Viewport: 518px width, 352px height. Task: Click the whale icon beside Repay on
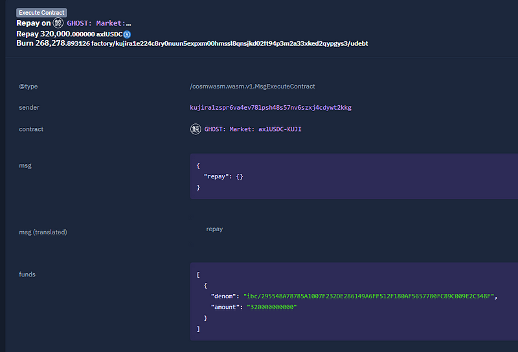(58, 23)
